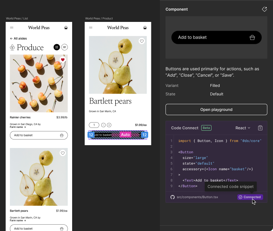
Task: Click Add to basket in component preview
Action: pos(216,37)
